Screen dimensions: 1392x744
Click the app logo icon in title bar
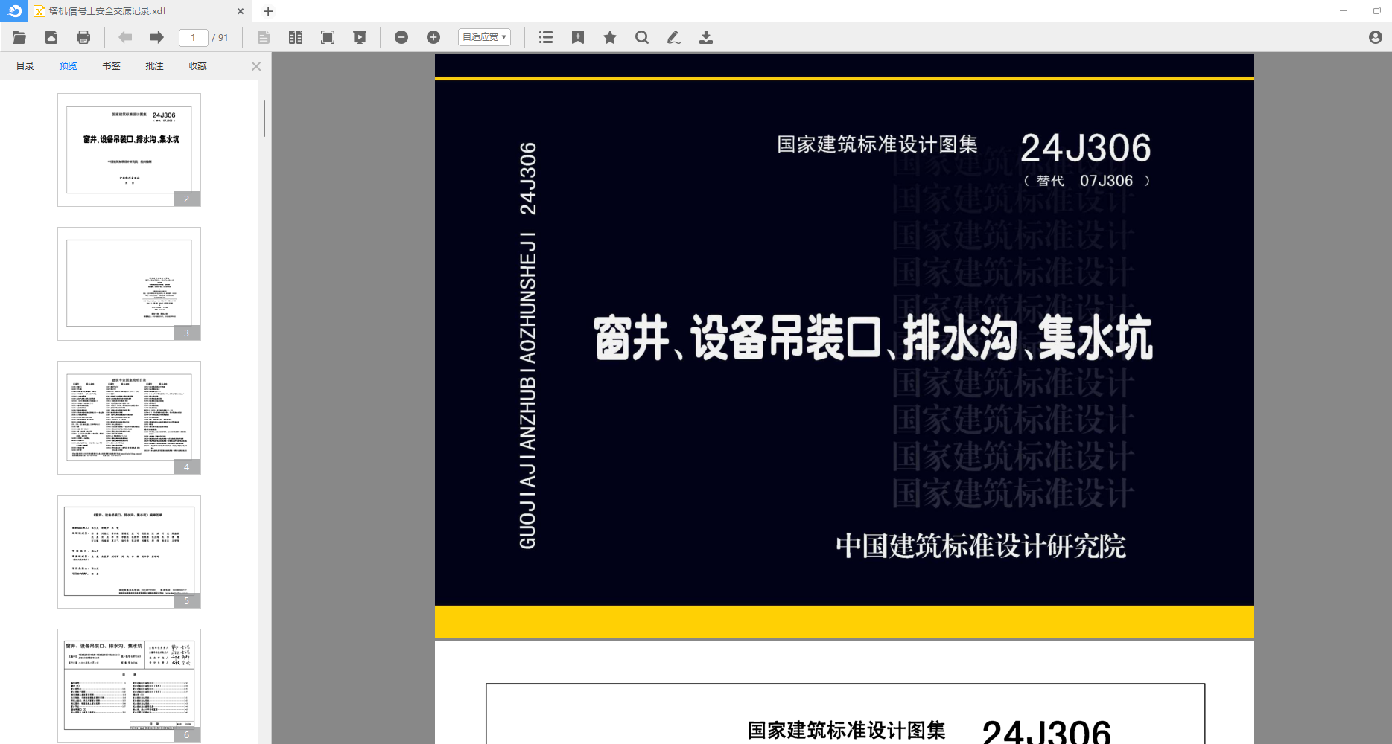(x=14, y=10)
